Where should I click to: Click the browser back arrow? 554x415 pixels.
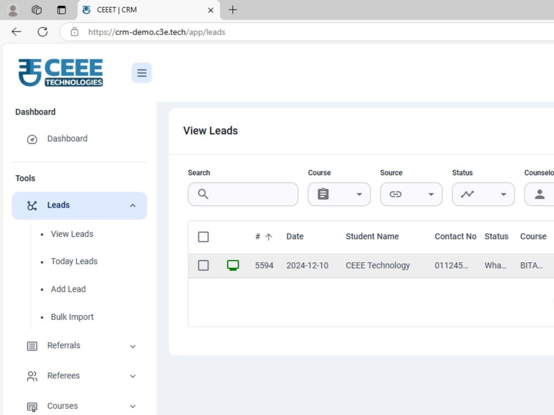tap(16, 32)
